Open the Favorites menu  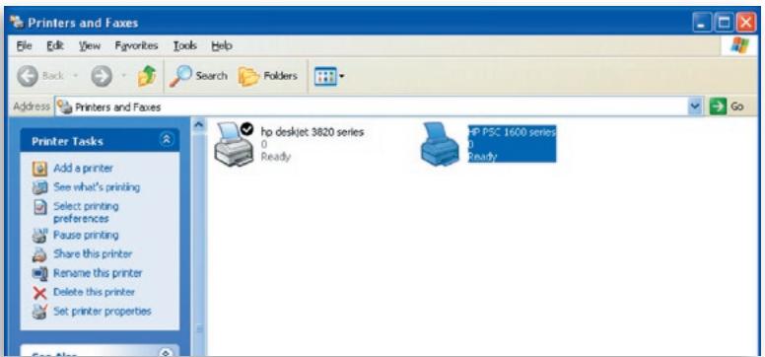pyautogui.click(x=137, y=46)
